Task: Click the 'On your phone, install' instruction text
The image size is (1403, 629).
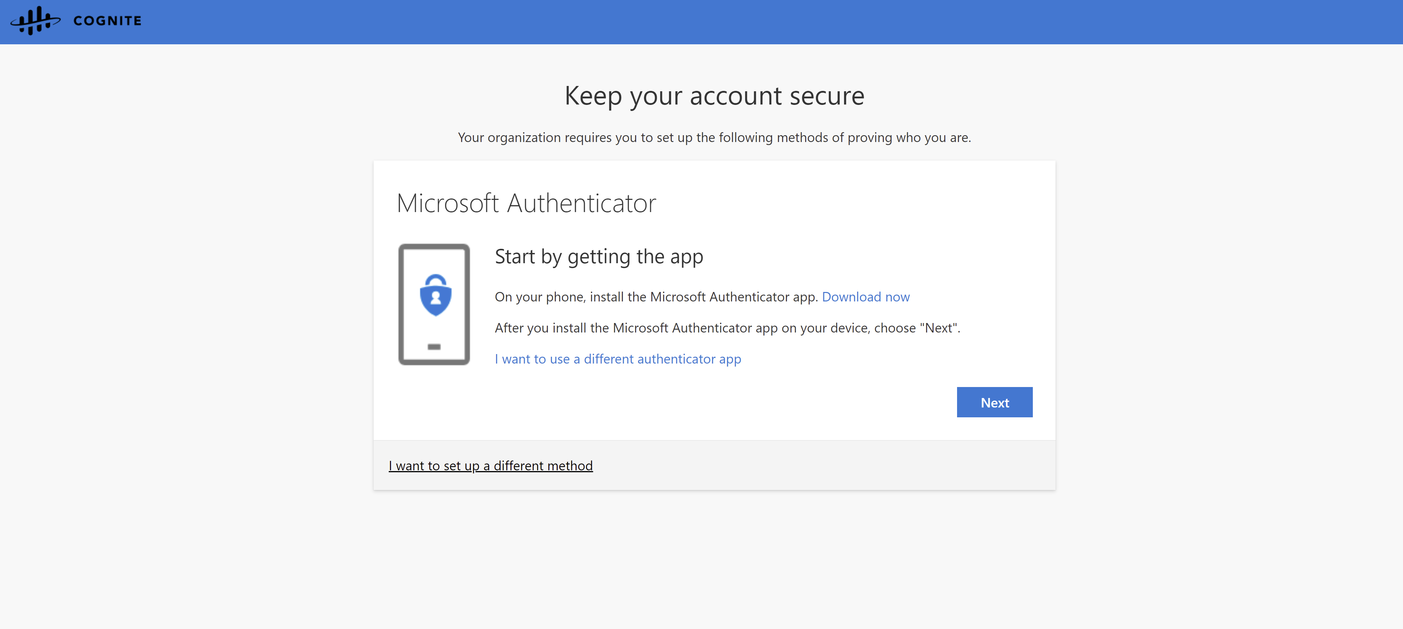Action: 656,297
